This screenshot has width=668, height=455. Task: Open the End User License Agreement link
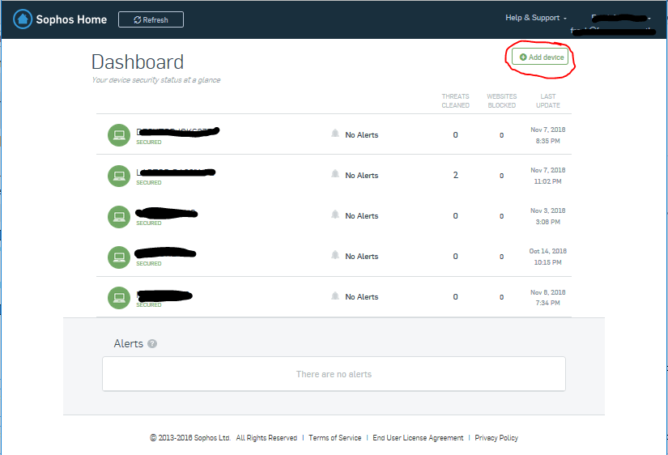(x=418, y=437)
